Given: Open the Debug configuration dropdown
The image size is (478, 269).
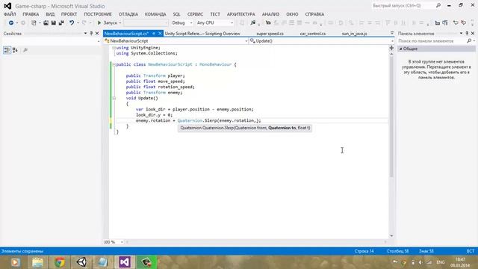Looking at the screenshot, I should pyautogui.click(x=182, y=23).
